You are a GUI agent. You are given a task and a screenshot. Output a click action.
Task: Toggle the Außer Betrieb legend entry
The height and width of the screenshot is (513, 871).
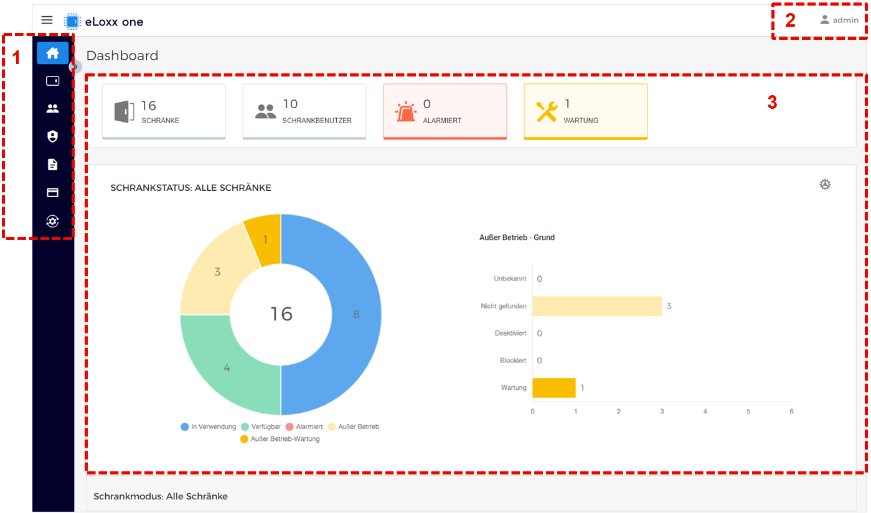click(x=354, y=427)
